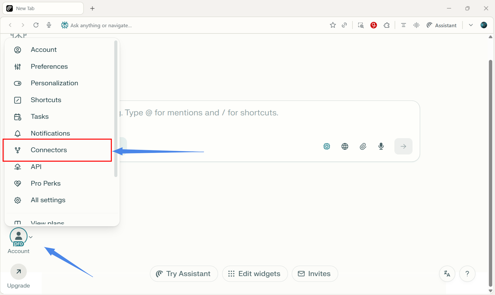Click the Edit widgets button
Viewport: 495px width, 295px height.
tap(254, 274)
